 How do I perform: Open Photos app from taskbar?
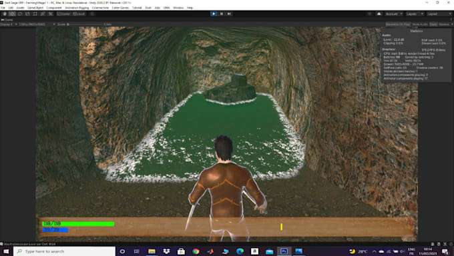(299, 251)
